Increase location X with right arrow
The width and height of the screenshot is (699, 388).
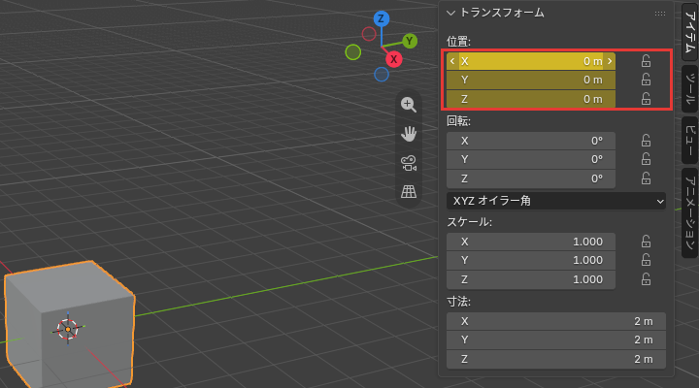click(610, 61)
